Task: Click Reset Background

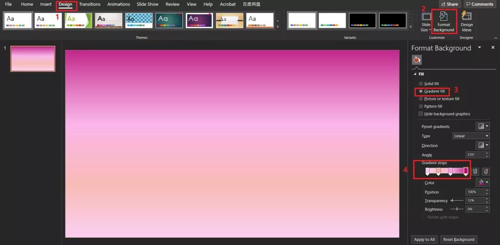Action: [459, 239]
